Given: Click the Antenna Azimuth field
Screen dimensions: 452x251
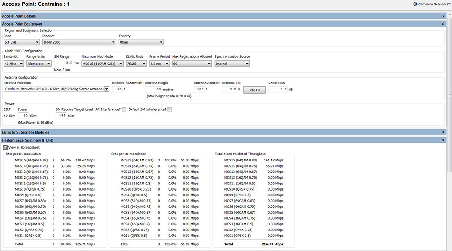Looking at the screenshot, I should point(199,90).
